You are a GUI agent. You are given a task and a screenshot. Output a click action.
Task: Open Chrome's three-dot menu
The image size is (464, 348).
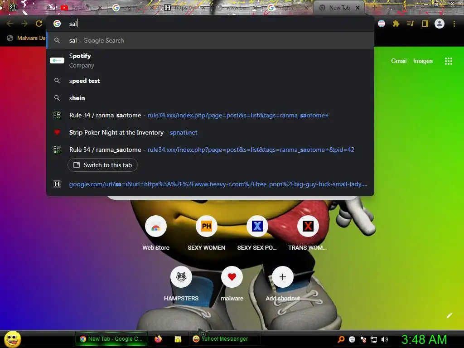point(454,24)
